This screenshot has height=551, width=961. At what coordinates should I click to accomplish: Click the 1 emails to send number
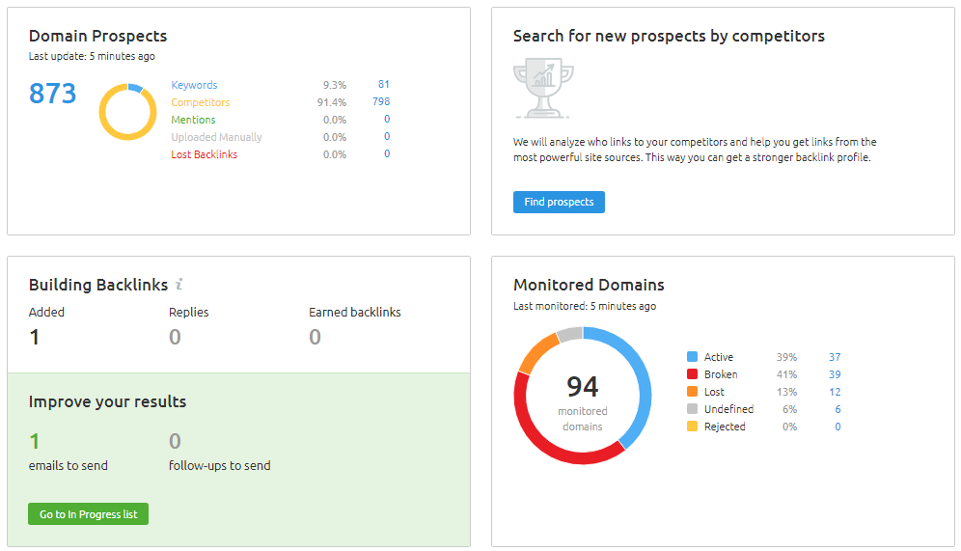pyautogui.click(x=35, y=442)
